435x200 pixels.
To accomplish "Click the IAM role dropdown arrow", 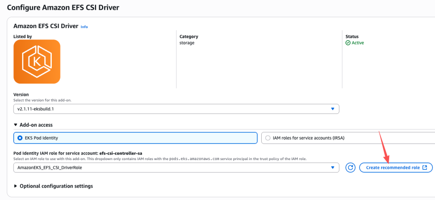I will point(333,168).
